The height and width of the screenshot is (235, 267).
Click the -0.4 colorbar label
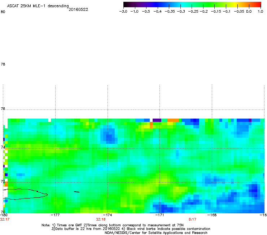pyautogui.click(x=158, y=12)
